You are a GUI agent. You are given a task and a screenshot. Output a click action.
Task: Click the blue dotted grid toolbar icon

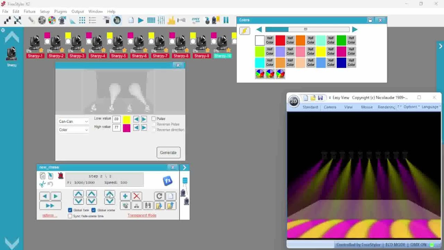tap(82, 20)
